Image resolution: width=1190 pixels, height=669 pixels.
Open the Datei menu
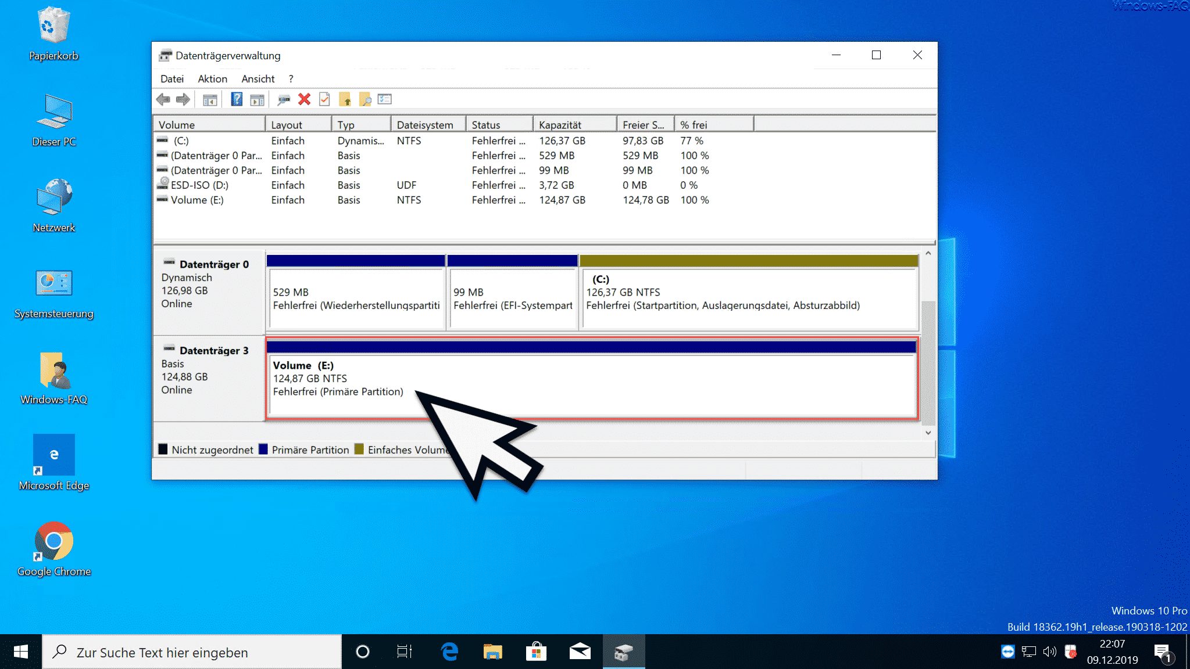[x=172, y=79]
